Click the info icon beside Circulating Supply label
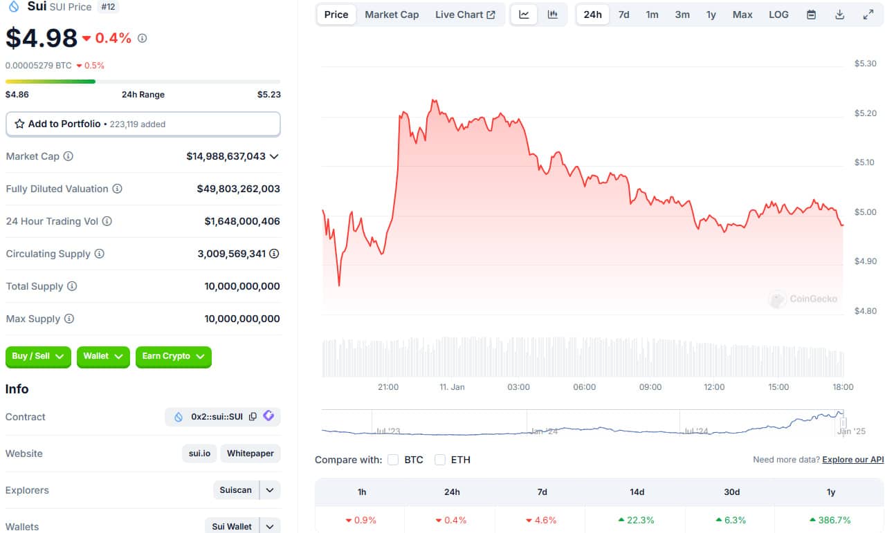 [99, 254]
